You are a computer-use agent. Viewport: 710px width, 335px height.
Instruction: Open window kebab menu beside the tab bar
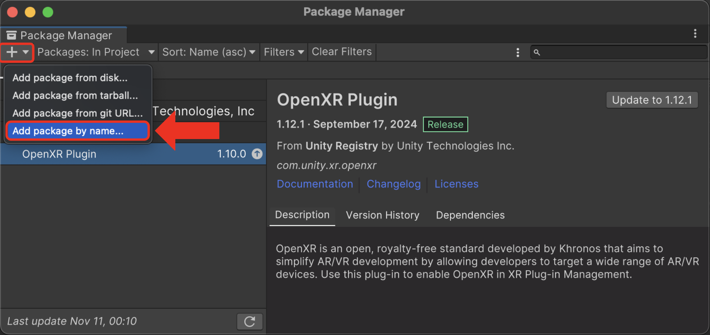click(x=695, y=33)
